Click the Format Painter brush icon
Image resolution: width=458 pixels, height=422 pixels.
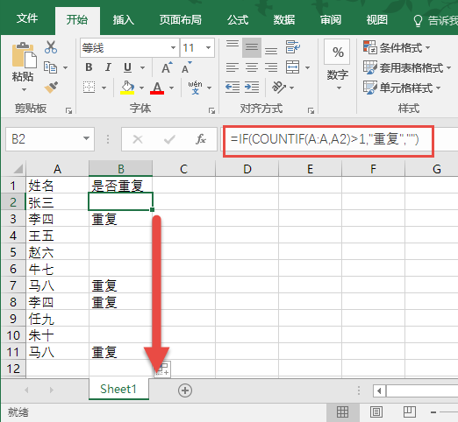(51, 88)
